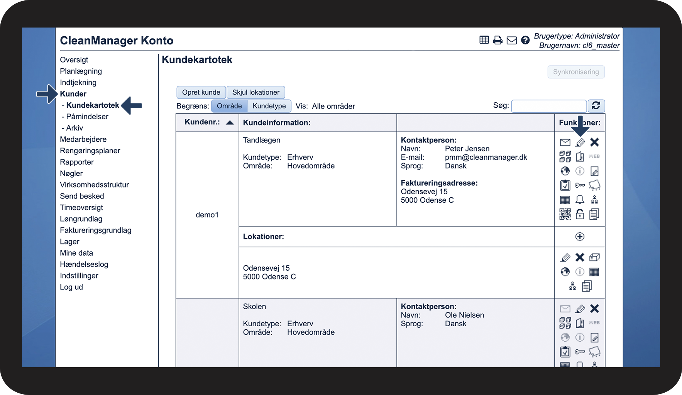
Task: Edit customer Skolen with pencil icon
Action: pos(580,309)
